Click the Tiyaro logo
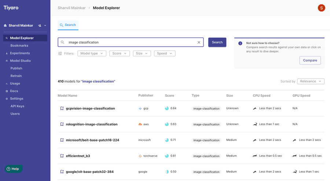The height and width of the screenshot is (181, 330). [11, 8]
